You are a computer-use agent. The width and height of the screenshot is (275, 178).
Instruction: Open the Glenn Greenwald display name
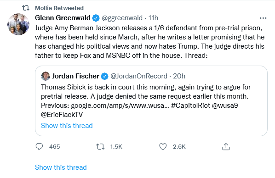pos(63,18)
